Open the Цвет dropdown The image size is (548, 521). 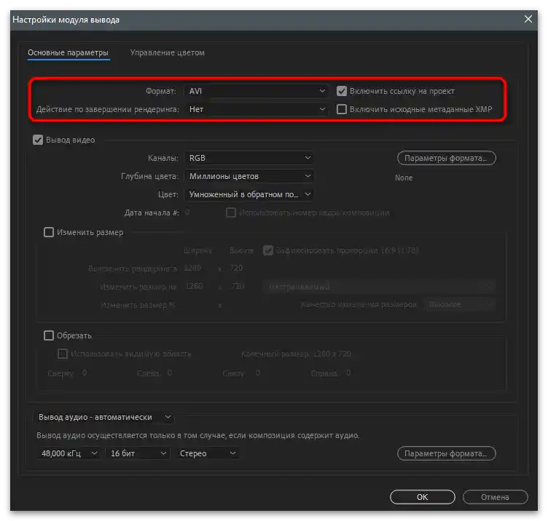click(248, 194)
